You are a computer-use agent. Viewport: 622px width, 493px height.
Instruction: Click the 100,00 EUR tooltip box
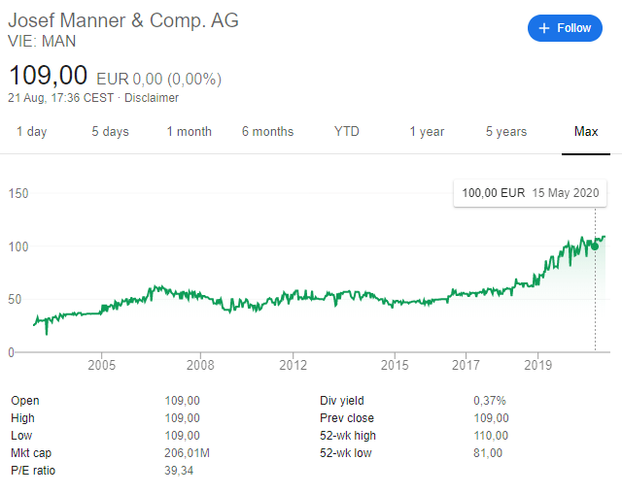click(530, 193)
